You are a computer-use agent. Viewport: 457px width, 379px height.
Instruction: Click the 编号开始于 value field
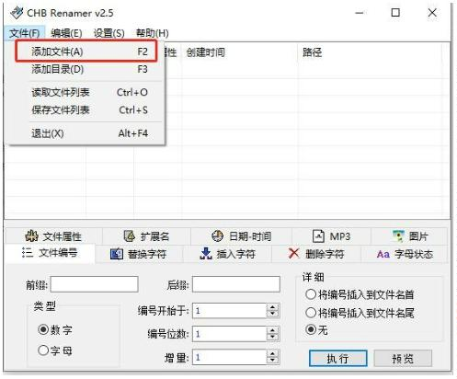(x=229, y=311)
